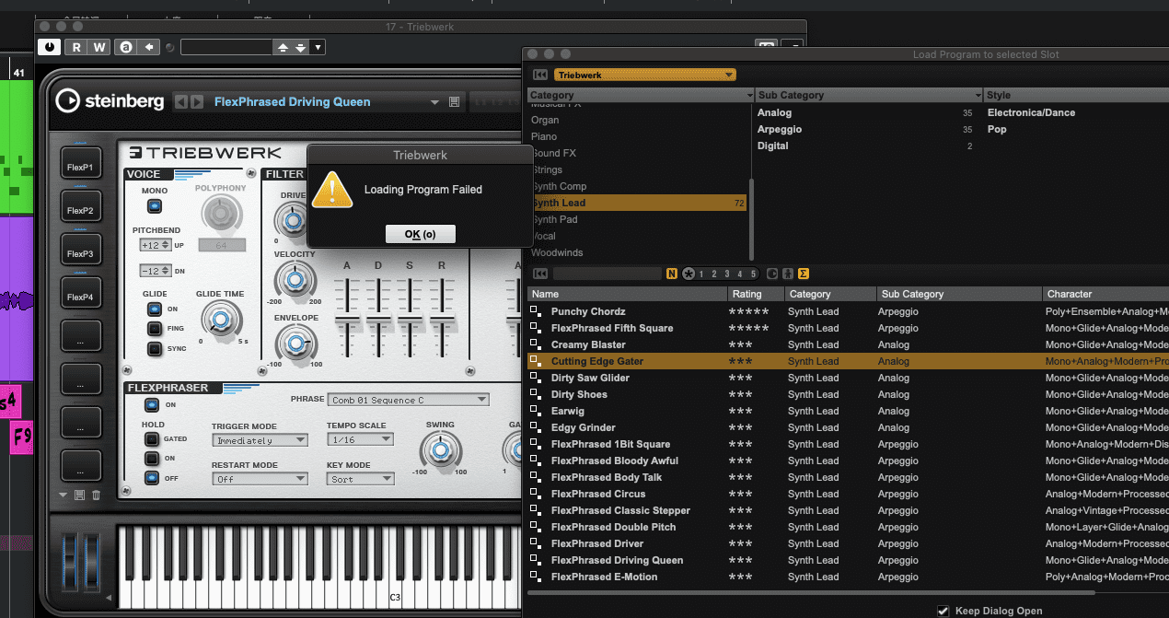Toggle the Keep Dialog Open checkbox
The width and height of the screenshot is (1169, 618).
[x=943, y=611]
